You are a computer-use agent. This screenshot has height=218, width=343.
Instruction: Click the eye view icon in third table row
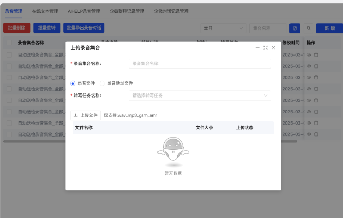pyautogui.click(x=309, y=77)
